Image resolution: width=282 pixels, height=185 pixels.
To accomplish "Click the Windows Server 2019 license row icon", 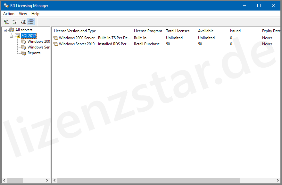I will [56, 44].
